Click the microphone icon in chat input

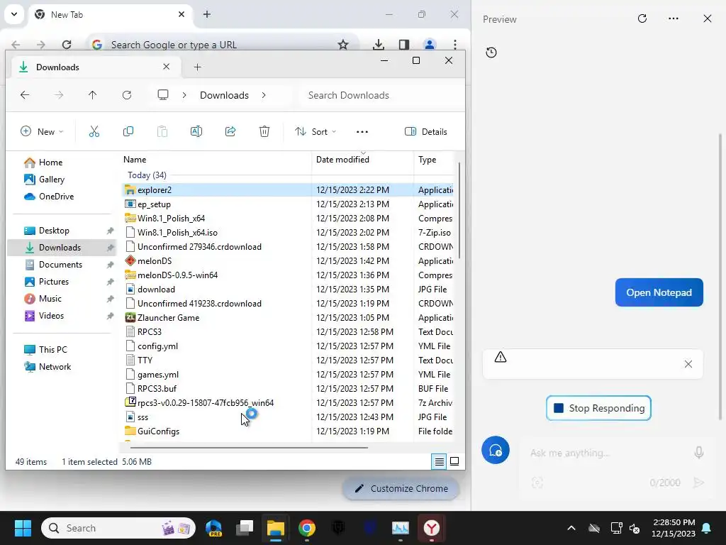point(699,452)
